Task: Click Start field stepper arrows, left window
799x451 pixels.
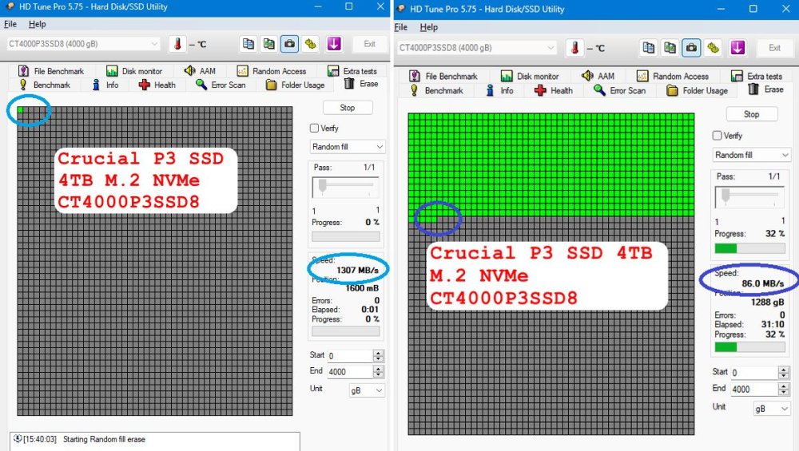Action: [x=378, y=356]
